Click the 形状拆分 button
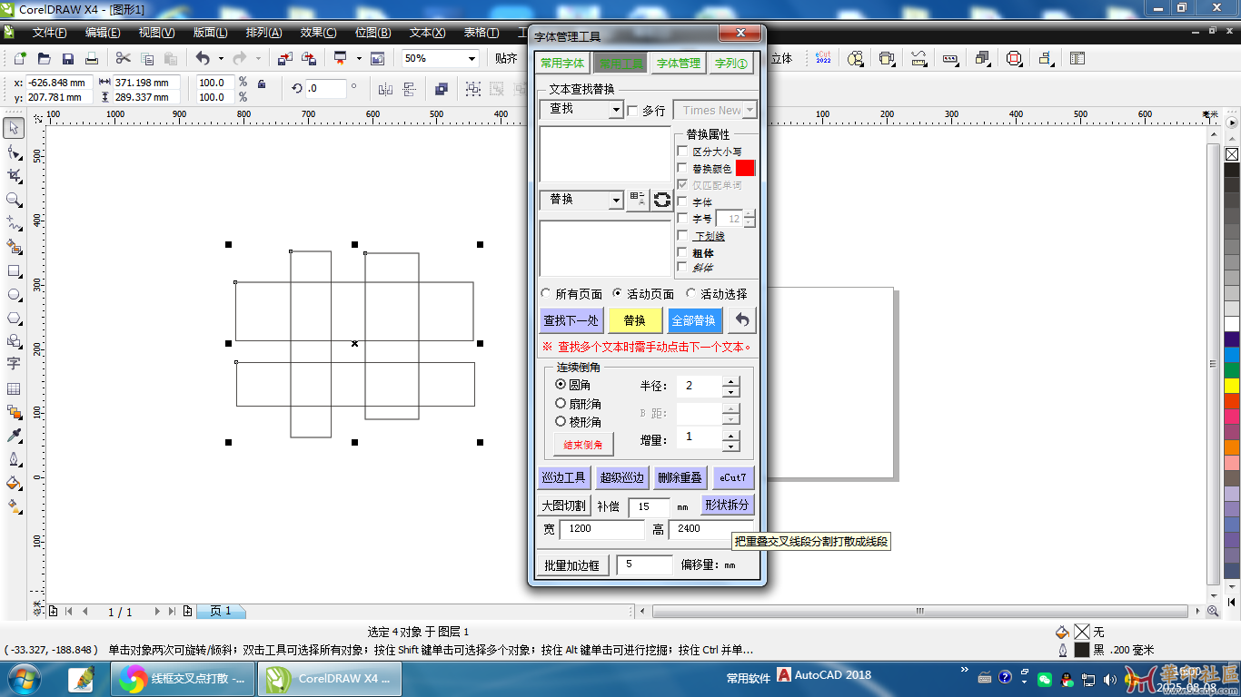 point(728,505)
